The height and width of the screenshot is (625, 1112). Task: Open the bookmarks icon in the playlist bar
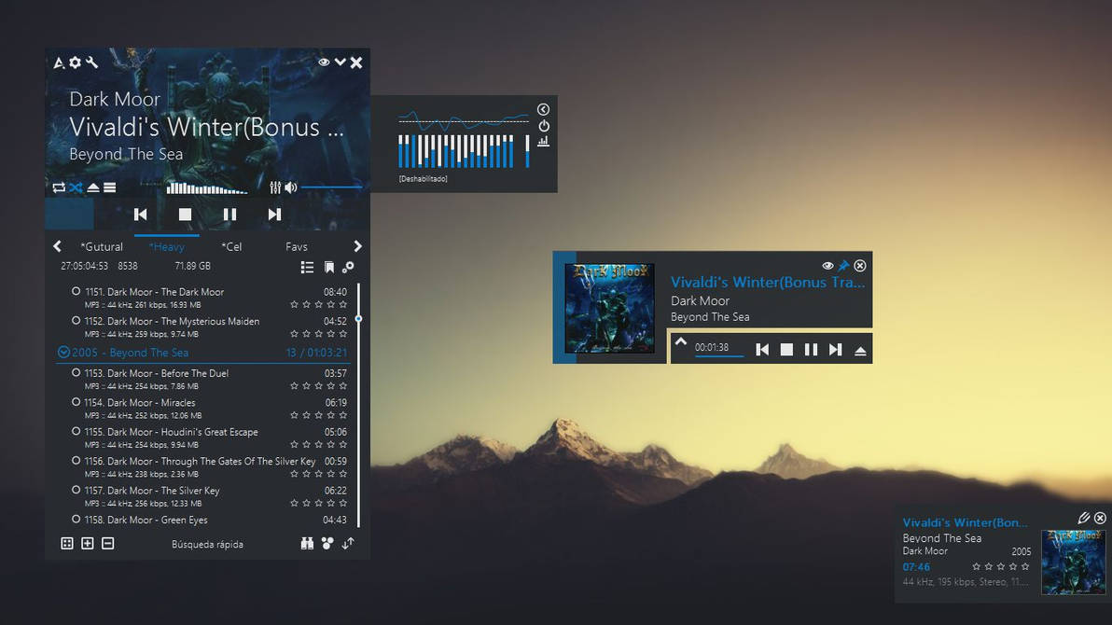click(x=329, y=268)
